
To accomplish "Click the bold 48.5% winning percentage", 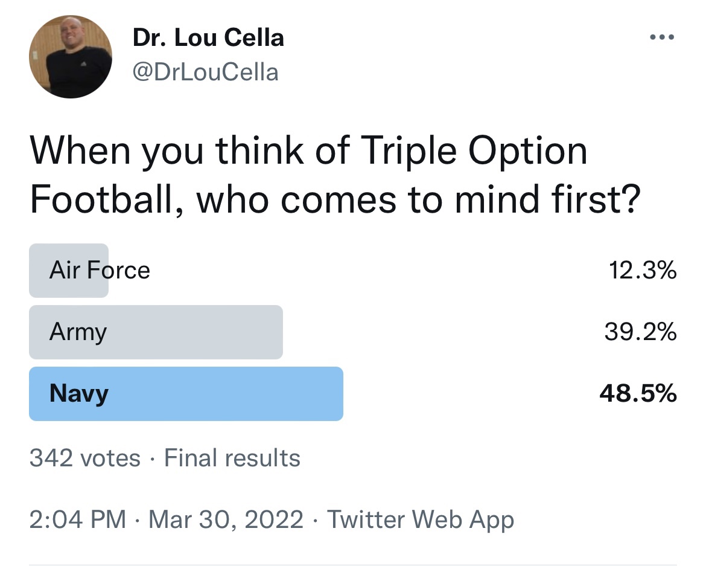I will coord(638,393).
